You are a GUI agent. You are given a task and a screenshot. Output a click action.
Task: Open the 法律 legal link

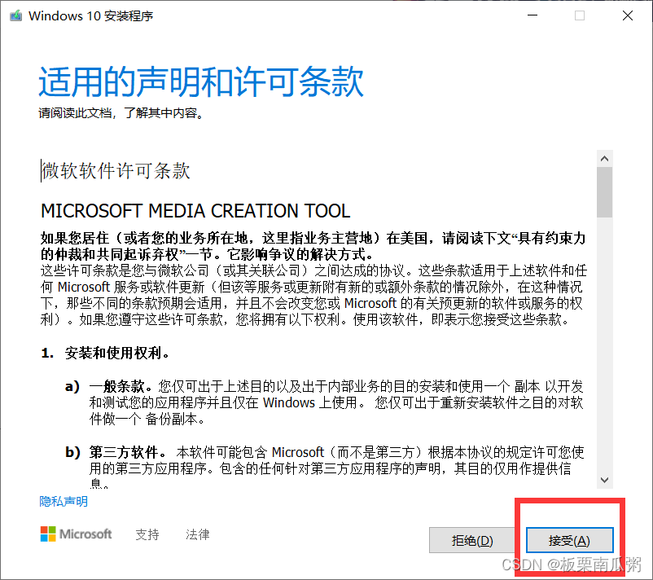tap(197, 534)
